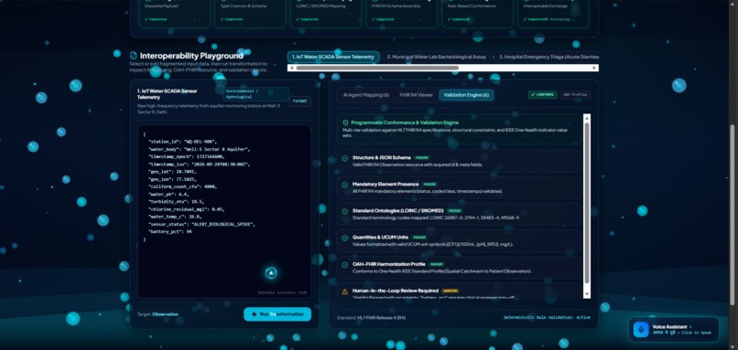Select the Municipal Water Lab Bacteriological Assay tab
Image resolution: width=738 pixels, height=350 pixels.
tap(437, 57)
